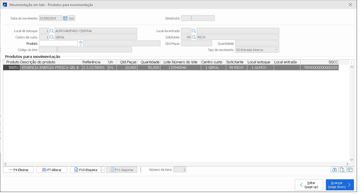Click Qtd.Peças column header in grid
Screen dimensions: 361x194
[x=127, y=62]
